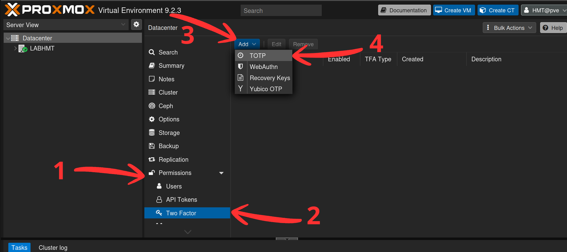Sort by the Enabled column header
Image resolution: width=567 pixels, height=252 pixels.
[x=341, y=59]
